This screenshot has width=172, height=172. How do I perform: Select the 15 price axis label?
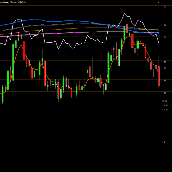click(165, 68)
